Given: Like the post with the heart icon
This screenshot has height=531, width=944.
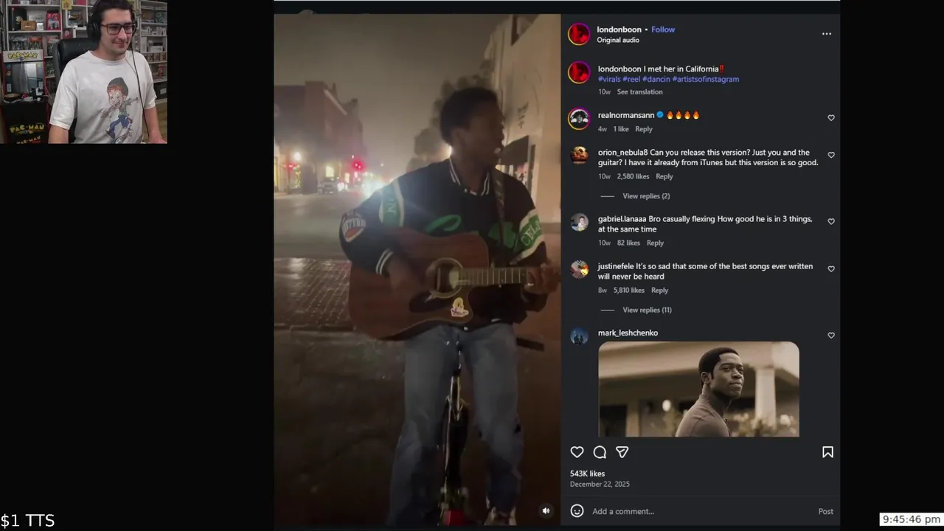Looking at the screenshot, I should pos(577,452).
